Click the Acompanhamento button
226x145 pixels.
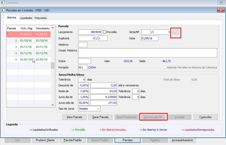(x=182, y=140)
